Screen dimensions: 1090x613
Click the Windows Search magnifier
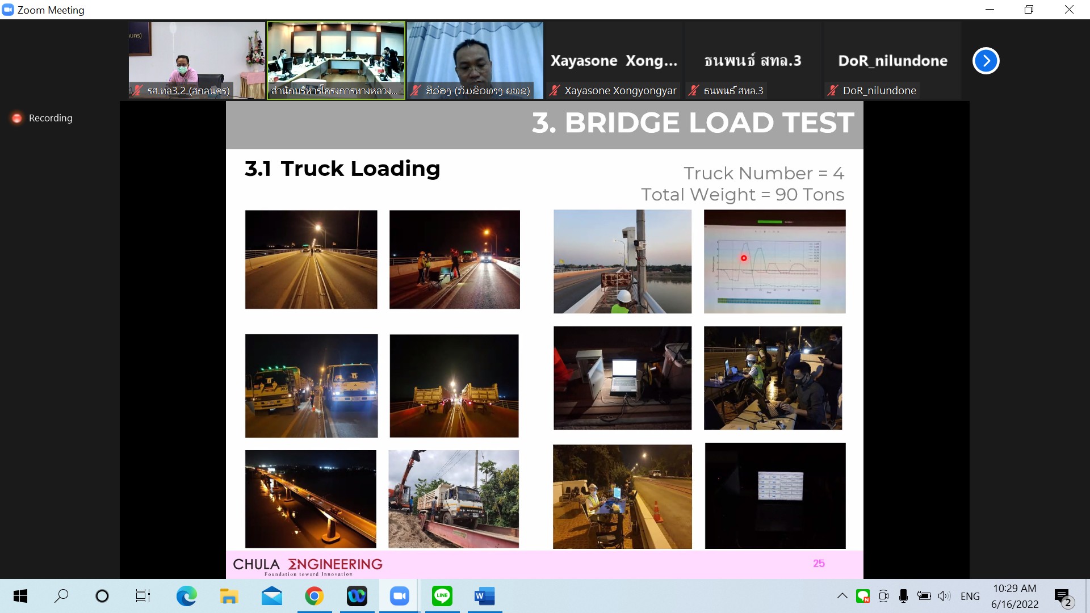pyautogui.click(x=61, y=596)
